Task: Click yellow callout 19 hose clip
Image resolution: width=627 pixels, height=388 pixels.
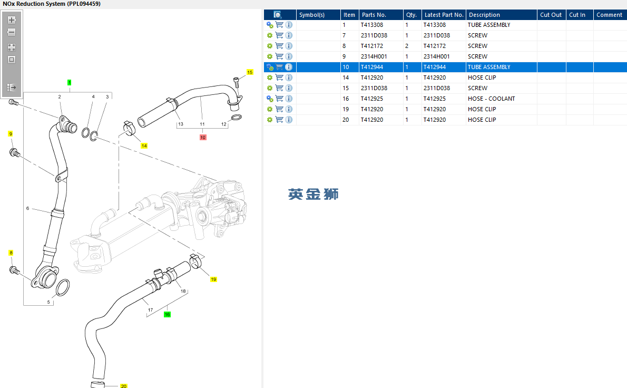Action: coord(213,279)
